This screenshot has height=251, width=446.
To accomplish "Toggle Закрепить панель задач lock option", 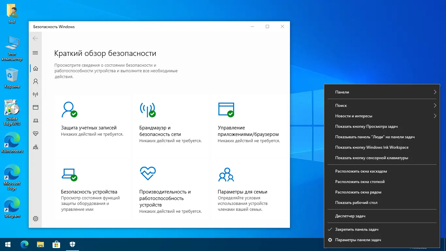I will 382,229.
